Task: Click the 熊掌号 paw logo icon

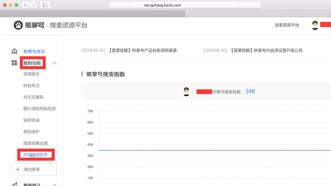Action: pyautogui.click(x=18, y=25)
